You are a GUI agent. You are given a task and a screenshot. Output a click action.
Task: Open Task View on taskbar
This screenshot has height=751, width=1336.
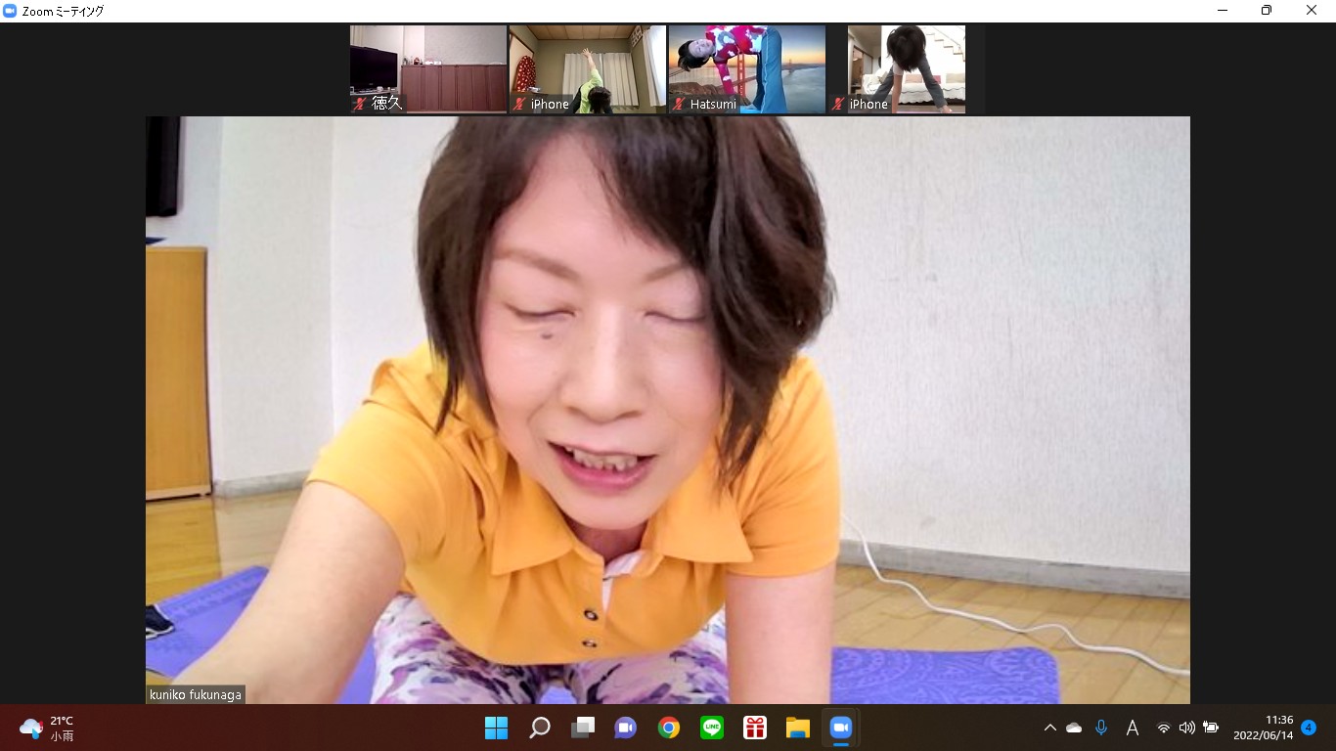pyautogui.click(x=583, y=728)
